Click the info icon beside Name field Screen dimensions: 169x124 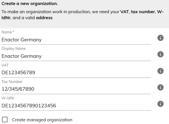tap(160, 38)
